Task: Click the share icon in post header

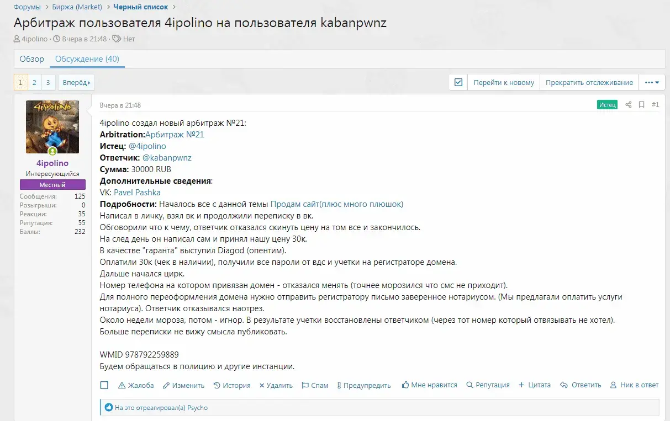Action: click(x=628, y=105)
